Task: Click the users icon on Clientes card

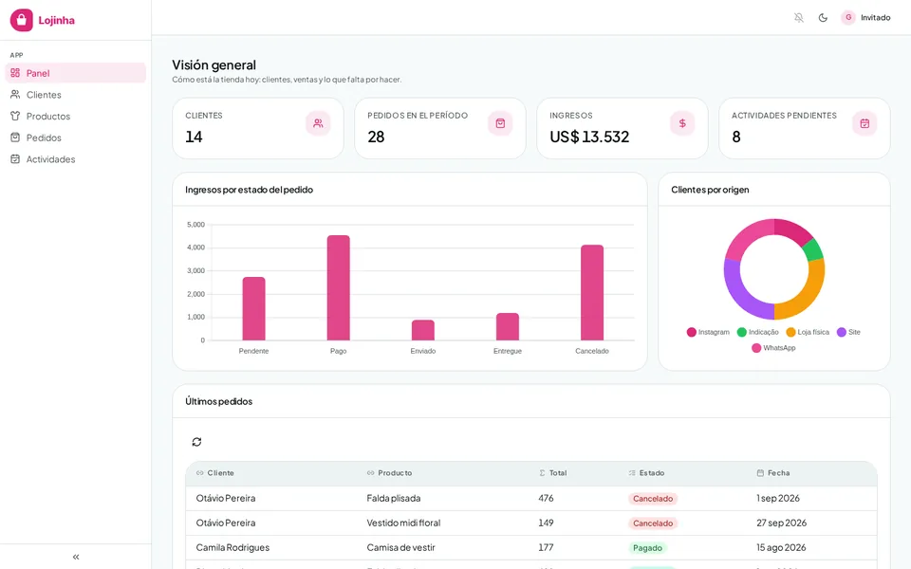Action: 318,123
